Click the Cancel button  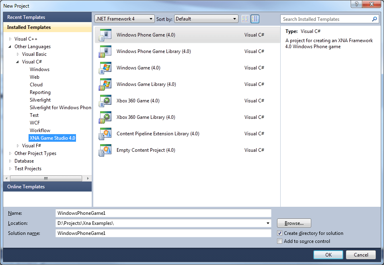coord(361,255)
